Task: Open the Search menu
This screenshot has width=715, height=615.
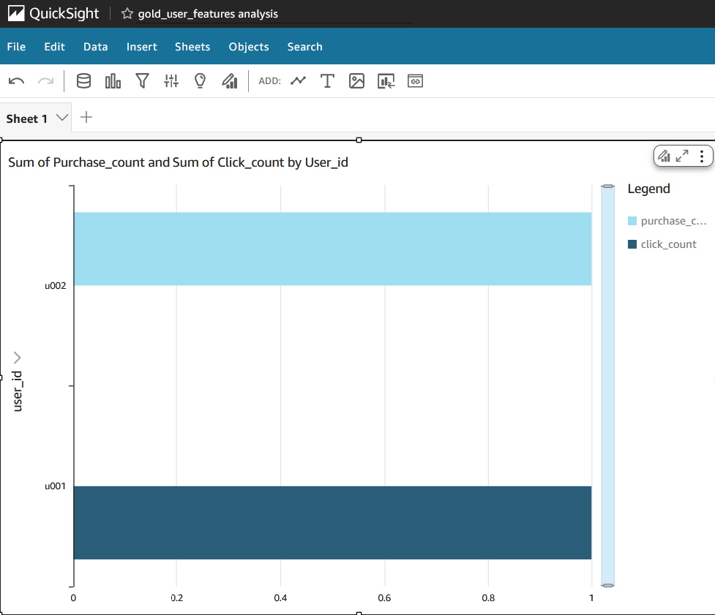Action: [x=304, y=47]
